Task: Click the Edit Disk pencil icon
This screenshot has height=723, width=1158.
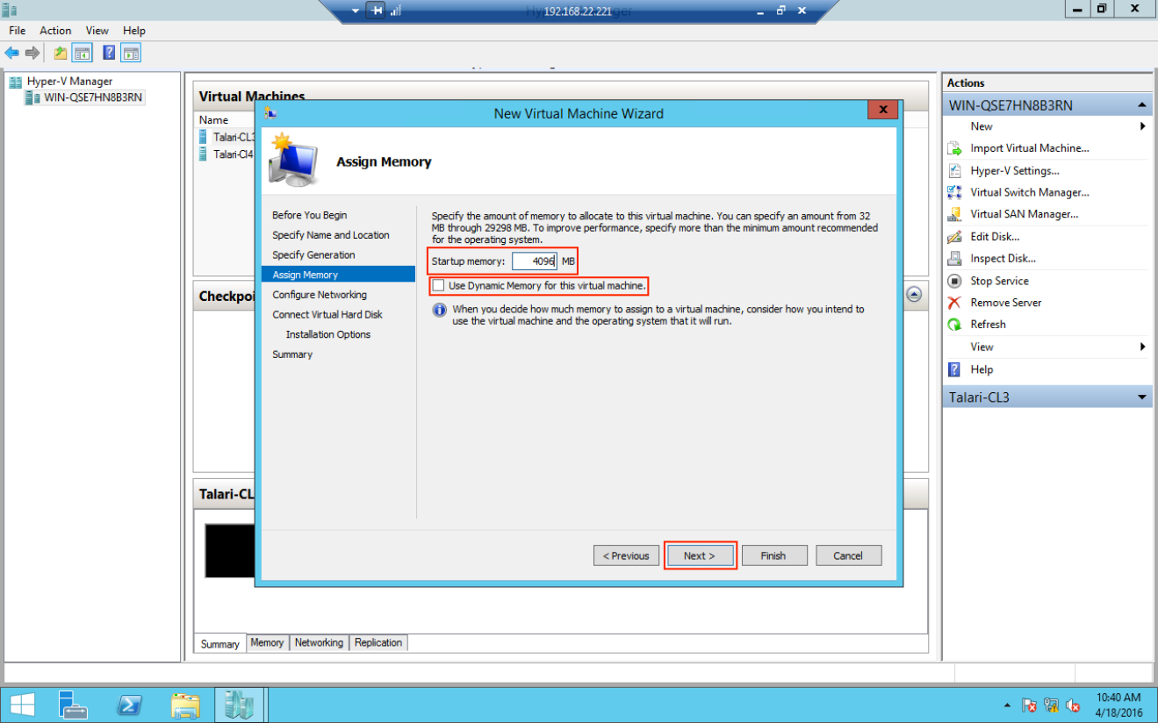Action: 954,237
